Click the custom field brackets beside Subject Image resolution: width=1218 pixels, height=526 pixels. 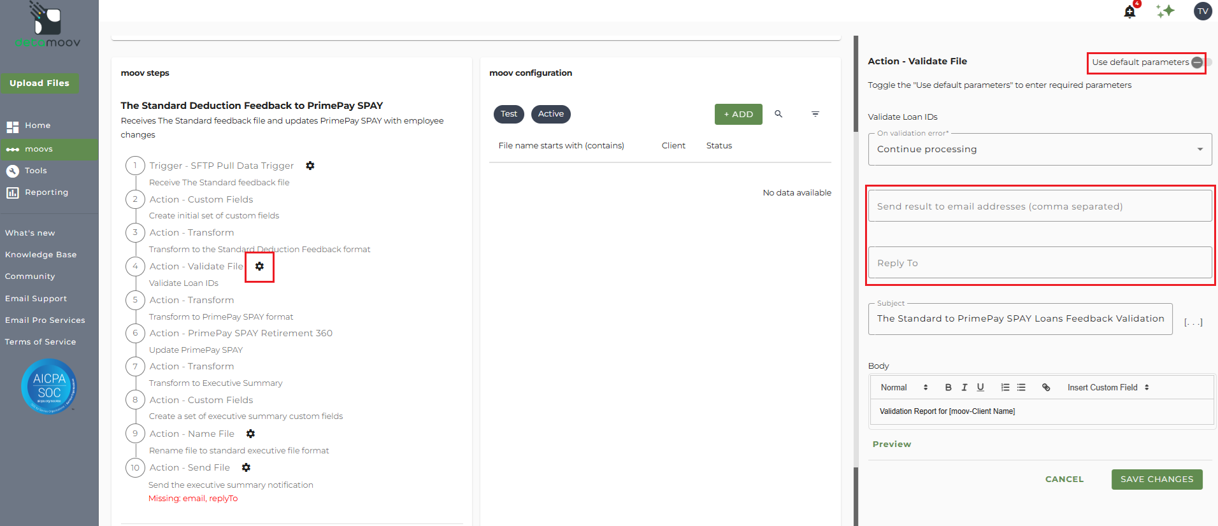tap(1193, 322)
